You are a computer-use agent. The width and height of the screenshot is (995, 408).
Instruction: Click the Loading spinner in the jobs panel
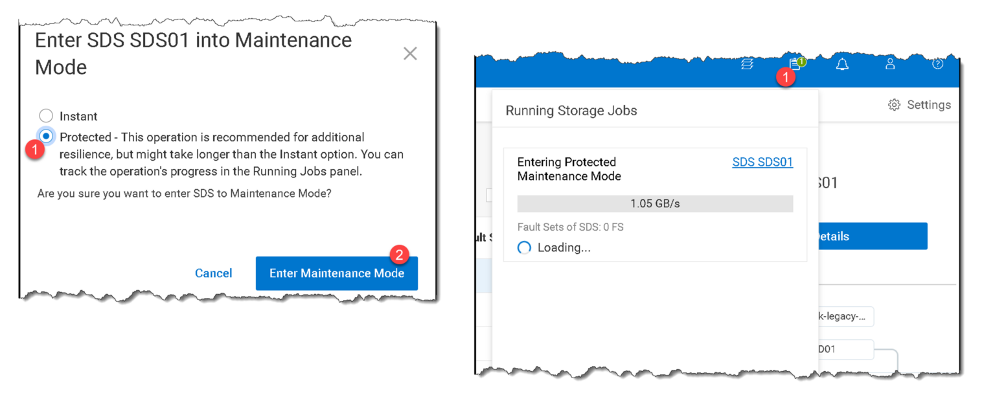524,247
